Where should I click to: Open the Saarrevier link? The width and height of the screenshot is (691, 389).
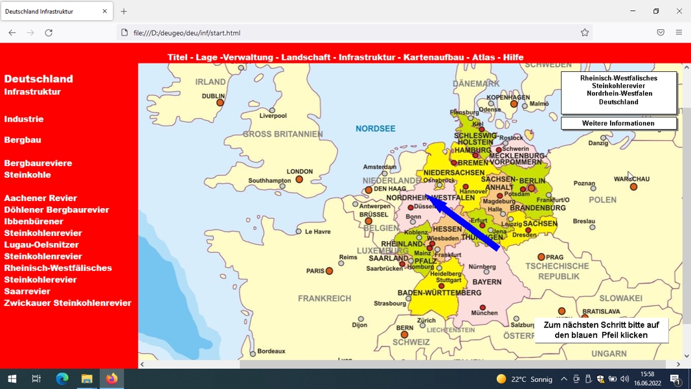(27, 292)
